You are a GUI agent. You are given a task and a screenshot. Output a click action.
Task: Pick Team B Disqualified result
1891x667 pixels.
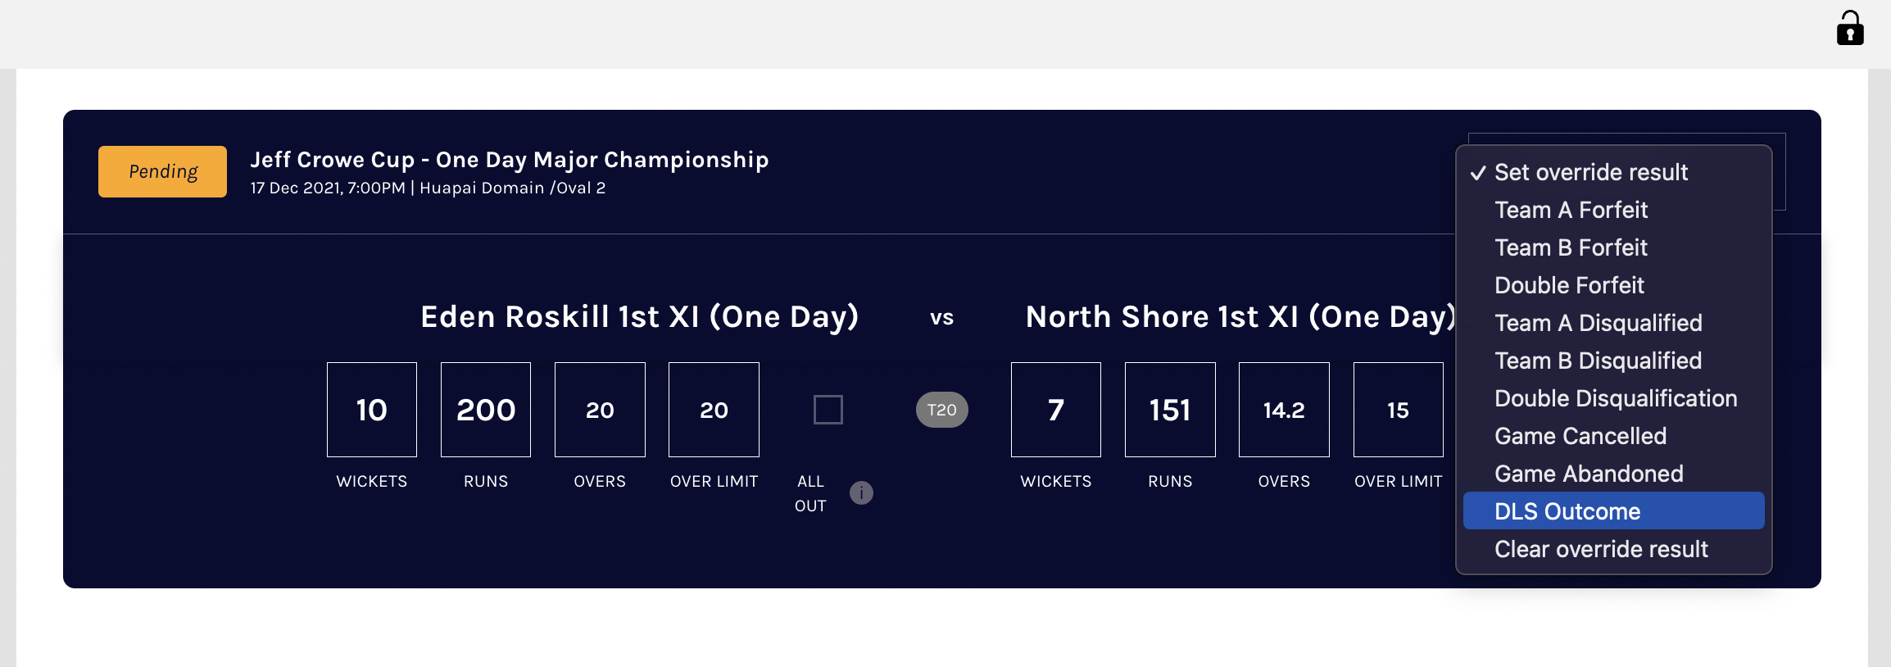1598,361
